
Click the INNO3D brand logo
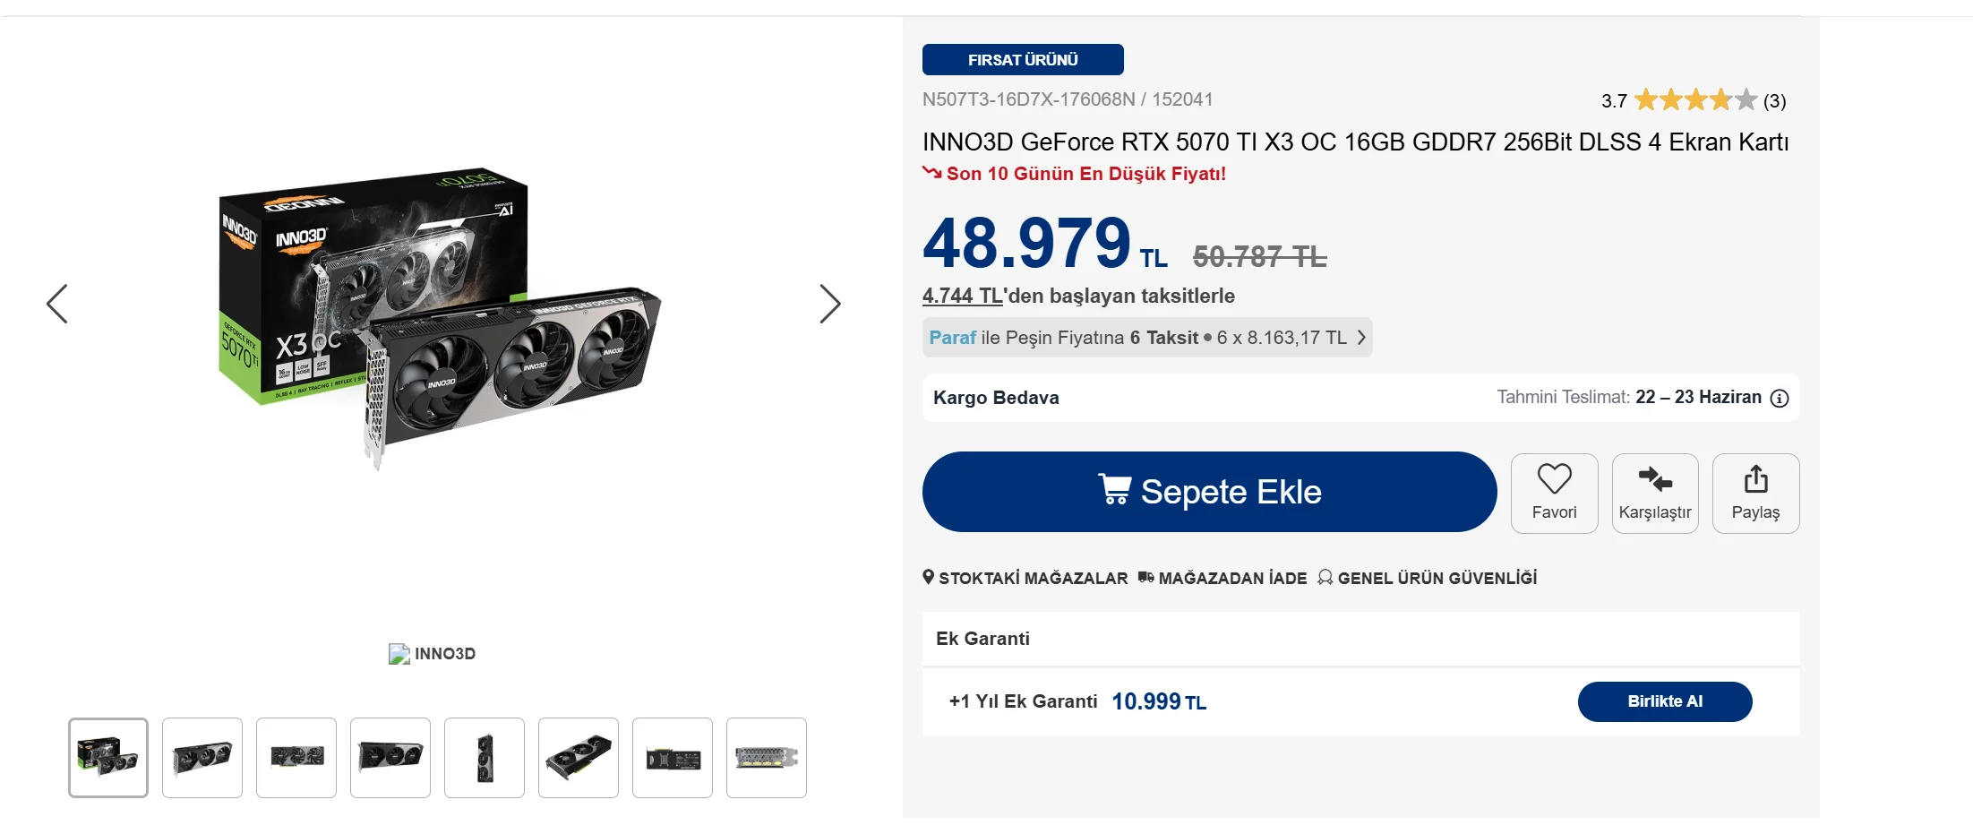(433, 654)
